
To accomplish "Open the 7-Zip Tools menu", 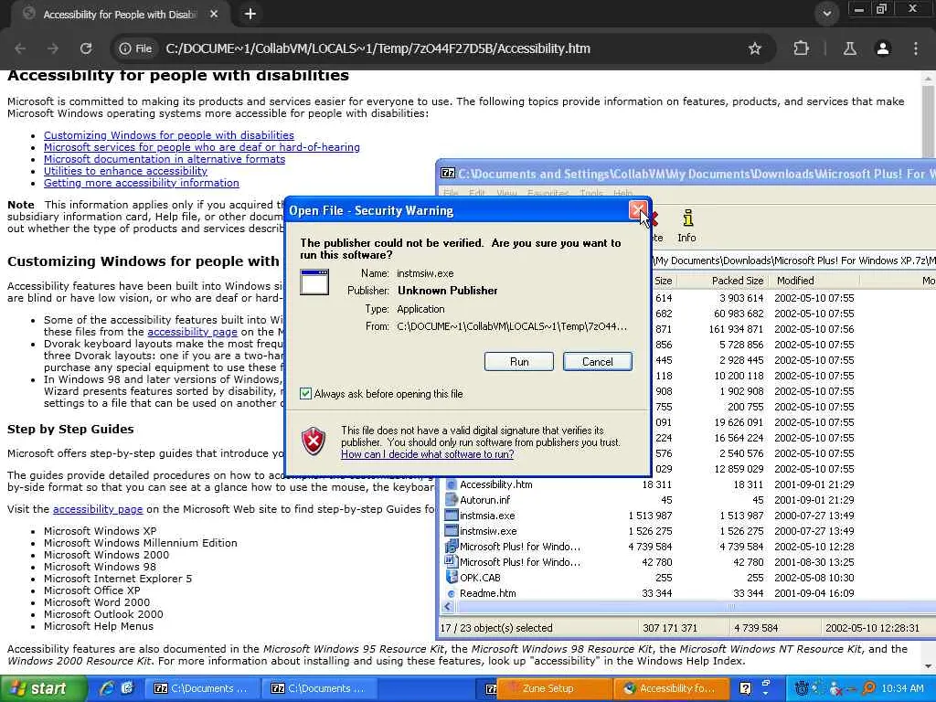I will click(591, 194).
